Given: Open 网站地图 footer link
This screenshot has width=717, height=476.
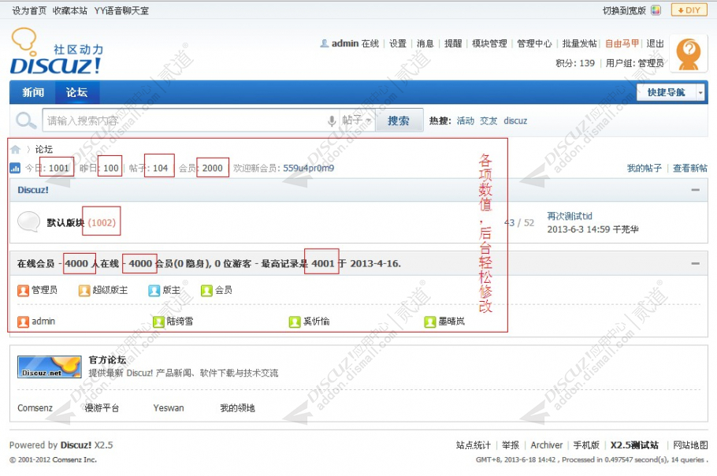Looking at the screenshot, I should coord(690,445).
